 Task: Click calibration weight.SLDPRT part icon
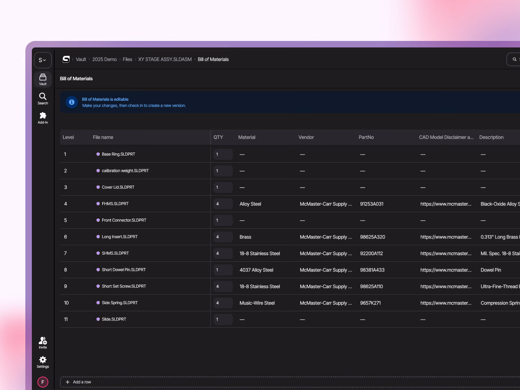(x=98, y=171)
